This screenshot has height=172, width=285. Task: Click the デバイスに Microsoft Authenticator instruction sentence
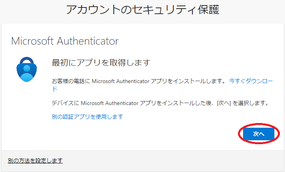160,103
